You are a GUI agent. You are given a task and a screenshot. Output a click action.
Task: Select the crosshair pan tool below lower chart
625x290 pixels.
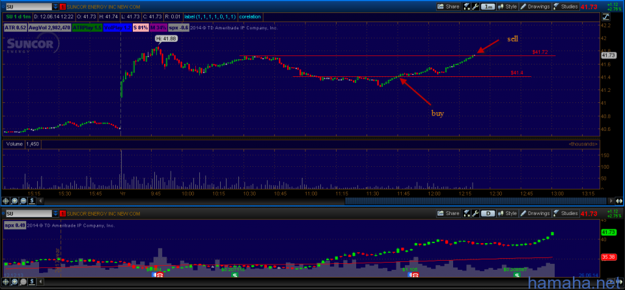tap(6, 282)
